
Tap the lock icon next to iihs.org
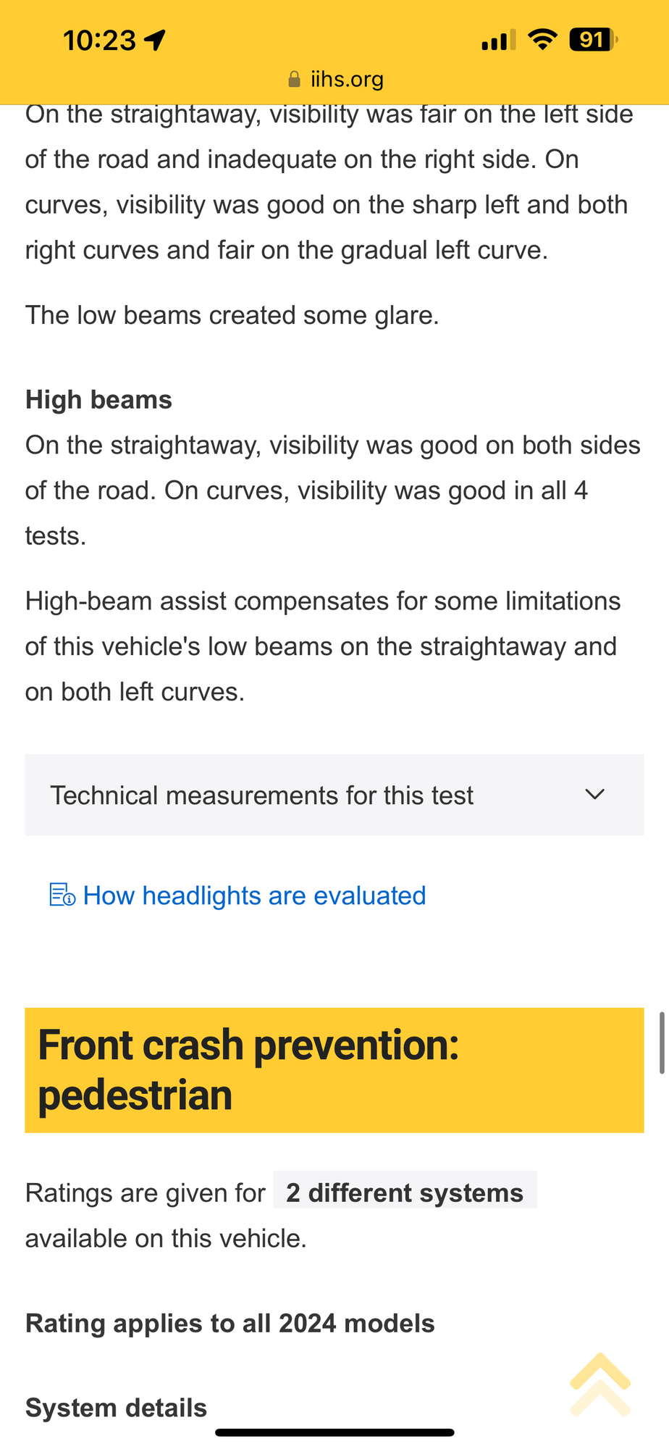[x=294, y=79]
